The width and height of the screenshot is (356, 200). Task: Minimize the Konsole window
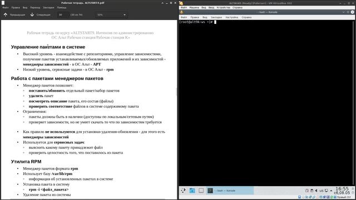click(344, 12)
